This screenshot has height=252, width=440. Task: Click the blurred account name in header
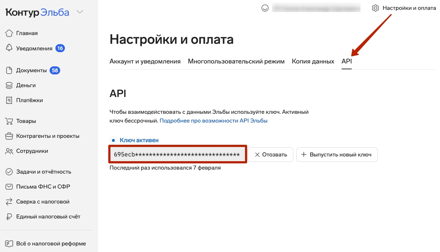coord(316,8)
